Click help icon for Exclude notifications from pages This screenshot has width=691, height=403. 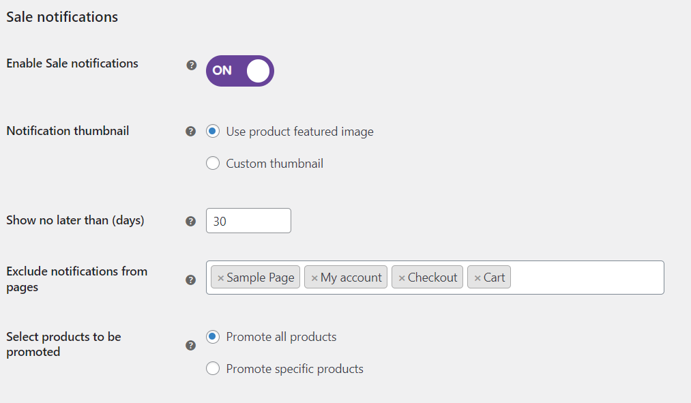pos(191,280)
